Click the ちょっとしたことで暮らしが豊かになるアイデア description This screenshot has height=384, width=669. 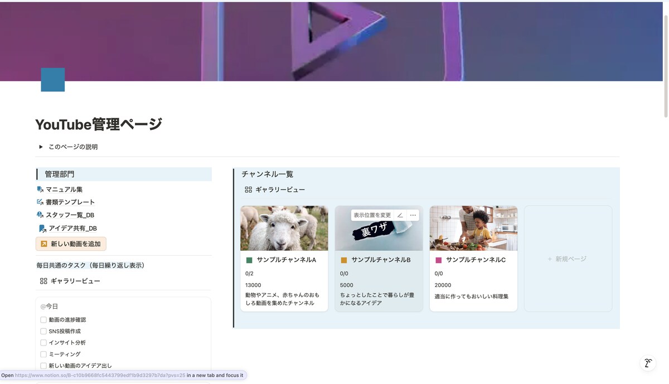378,299
